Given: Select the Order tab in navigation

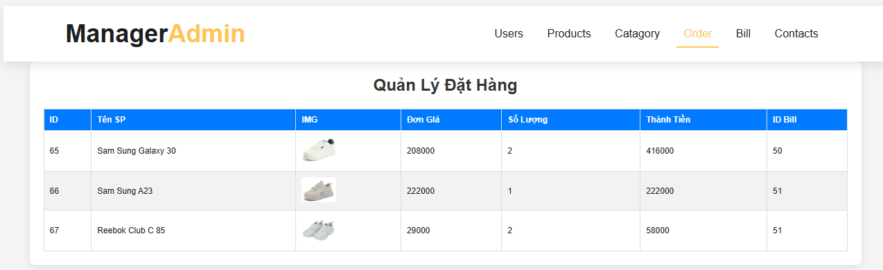Looking at the screenshot, I should tap(697, 33).
